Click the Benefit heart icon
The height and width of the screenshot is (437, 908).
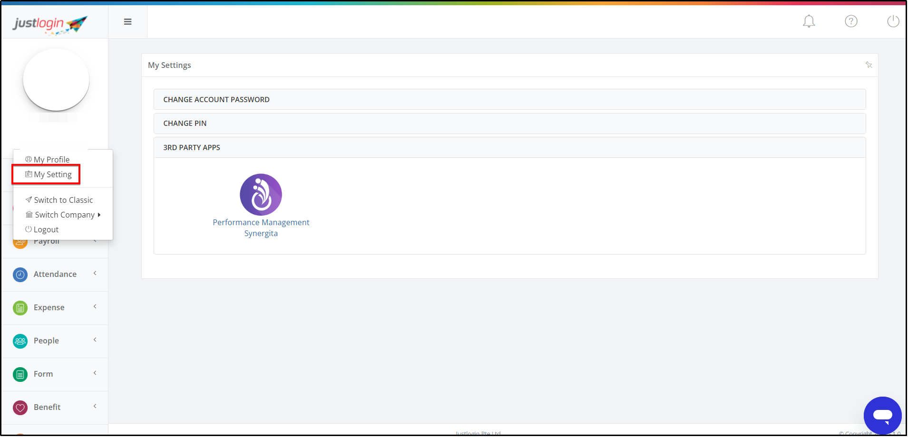pos(20,408)
